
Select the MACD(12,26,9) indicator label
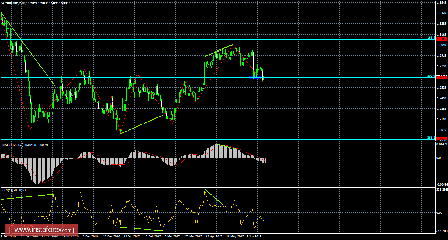point(13,145)
